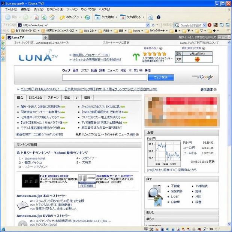Open the ファイル(F) menu
The image size is (232, 232).
click(x=11, y=9)
